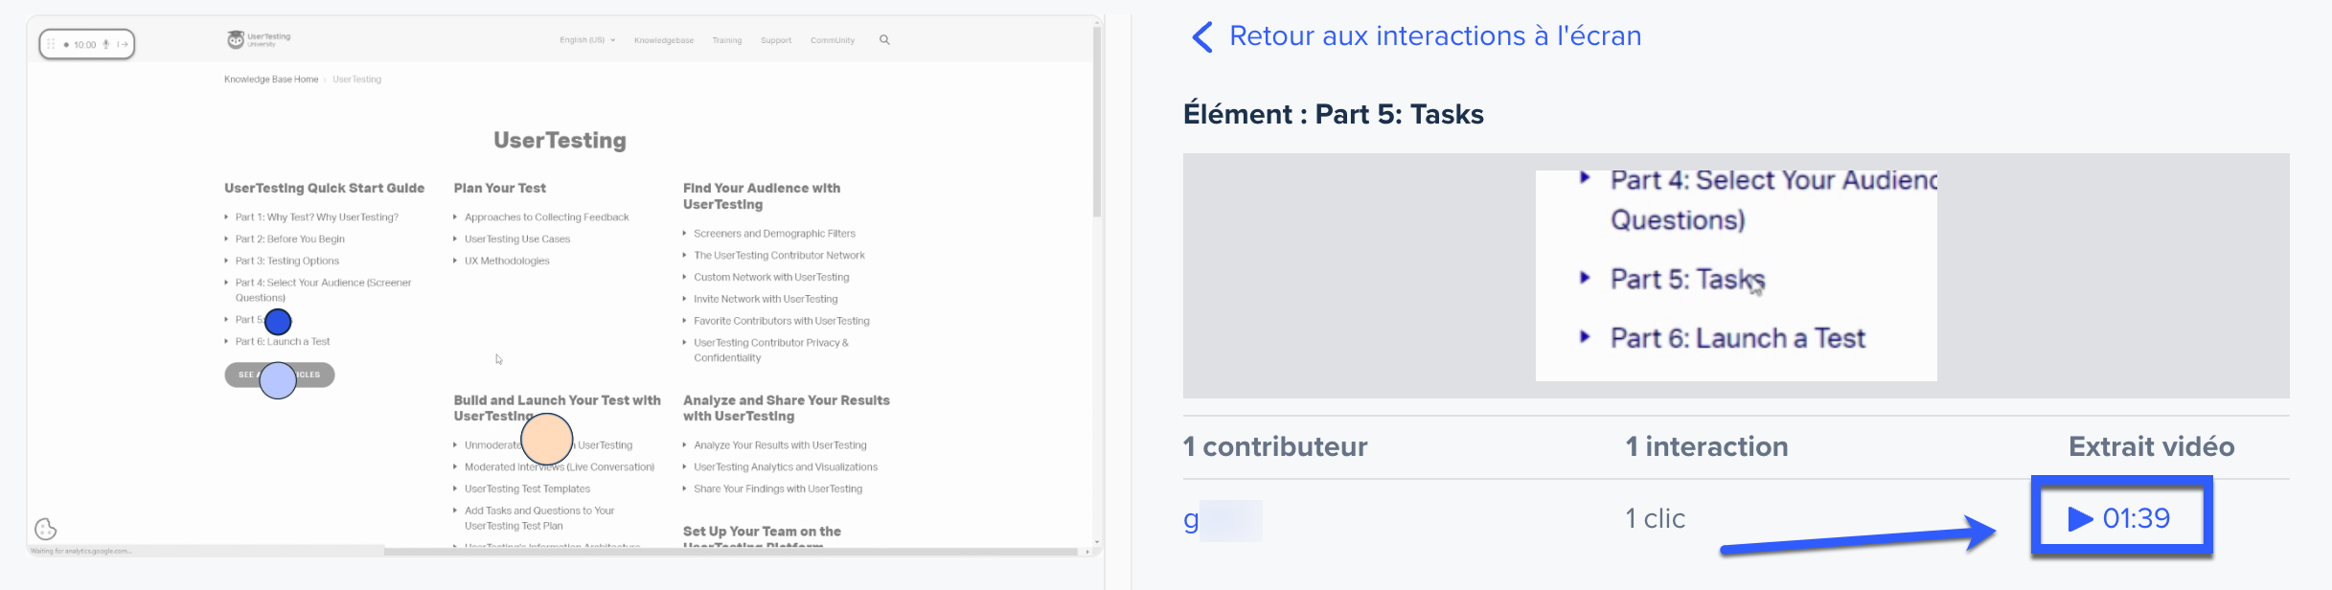Go to the Support menu item
Viewport: 2332px width, 590px height.
click(776, 40)
